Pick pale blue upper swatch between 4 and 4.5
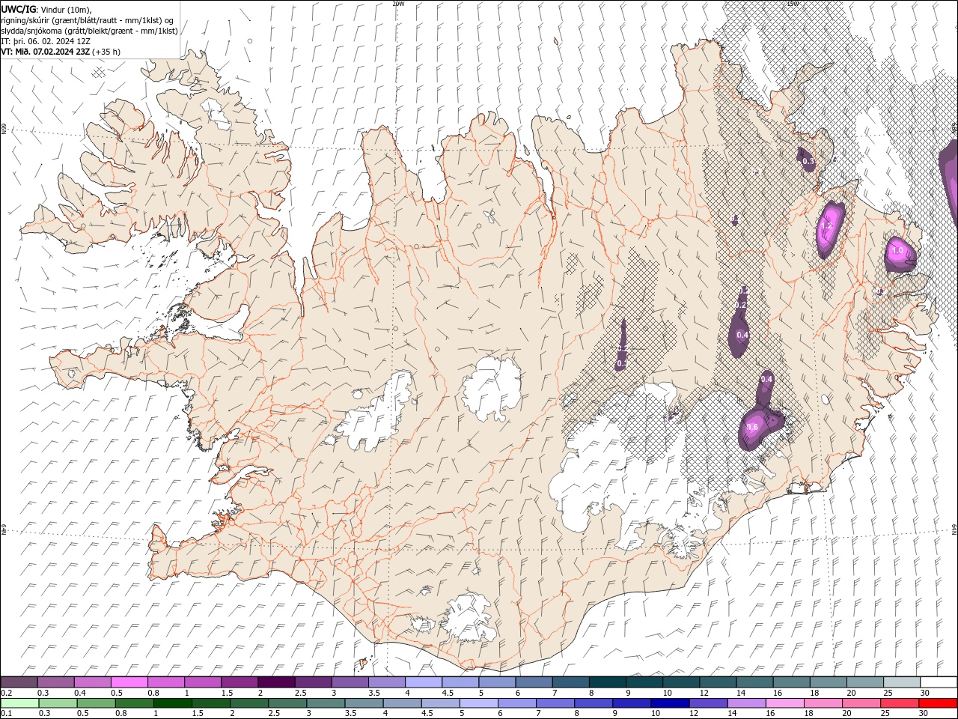Screen dimensions: 958x719 coord(423,682)
